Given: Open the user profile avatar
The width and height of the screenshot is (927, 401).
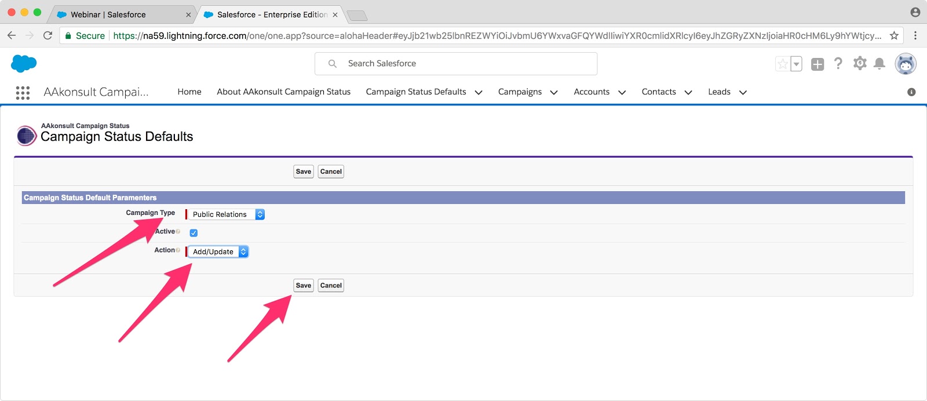Looking at the screenshot, I should coord(905,64).
